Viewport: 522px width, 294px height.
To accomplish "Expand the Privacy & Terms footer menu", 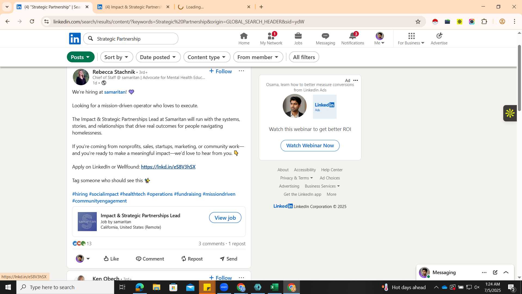I will [296, 178].
